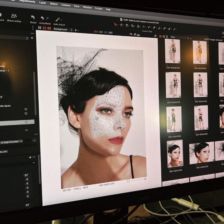This screenshot has width=224, height=224.
Task: Click Fit zoom label
Action: click(x=131, y=34)
